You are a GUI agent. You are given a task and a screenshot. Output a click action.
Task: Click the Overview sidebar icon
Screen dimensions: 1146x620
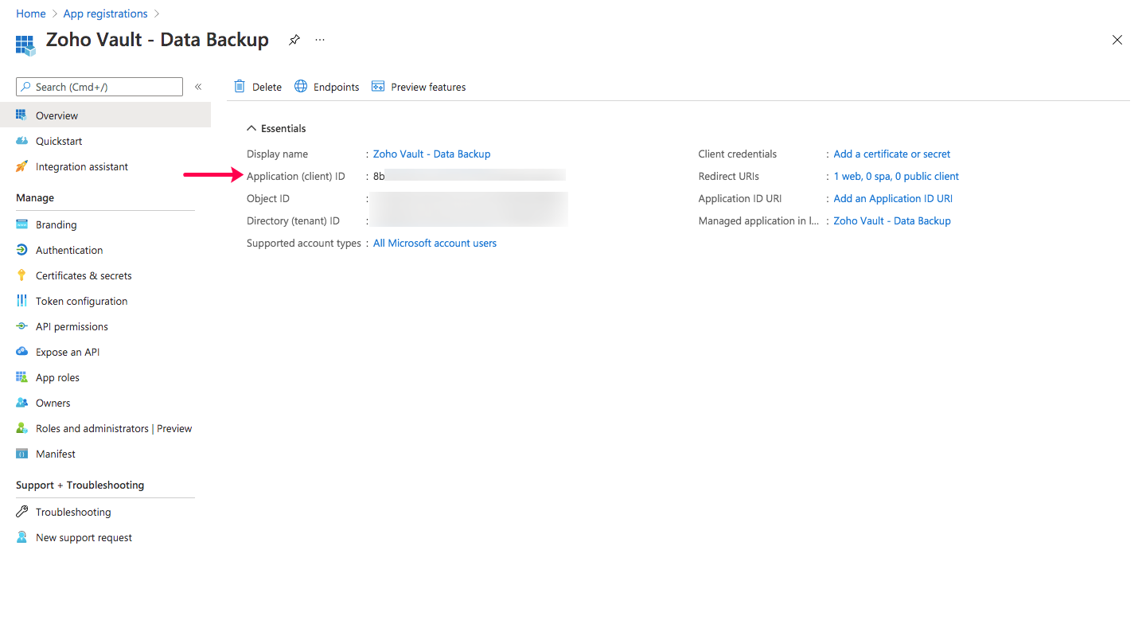tap(21, 115)
